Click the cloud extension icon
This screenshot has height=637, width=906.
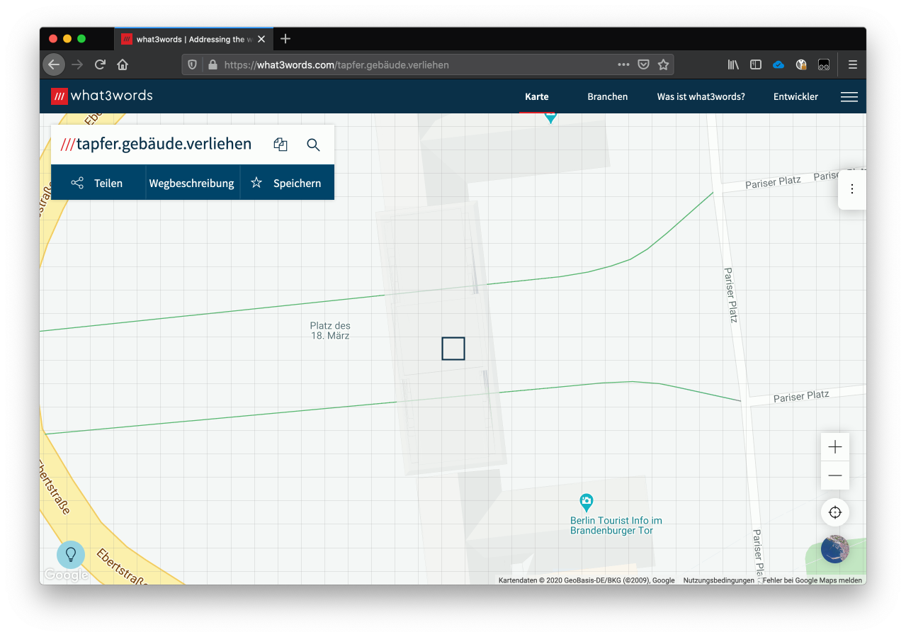click(x=778, y=64)
